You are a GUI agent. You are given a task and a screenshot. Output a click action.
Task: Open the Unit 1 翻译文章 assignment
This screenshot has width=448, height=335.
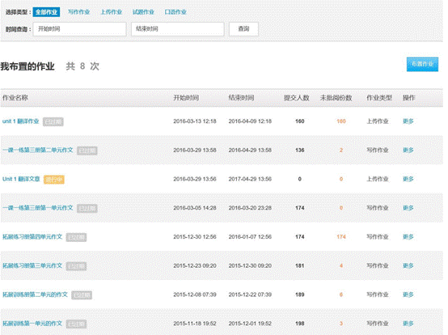21,179
